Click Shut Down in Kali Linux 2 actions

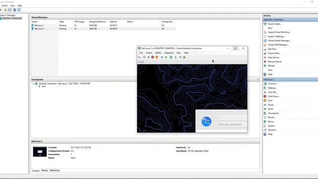(x=274, y=96)
